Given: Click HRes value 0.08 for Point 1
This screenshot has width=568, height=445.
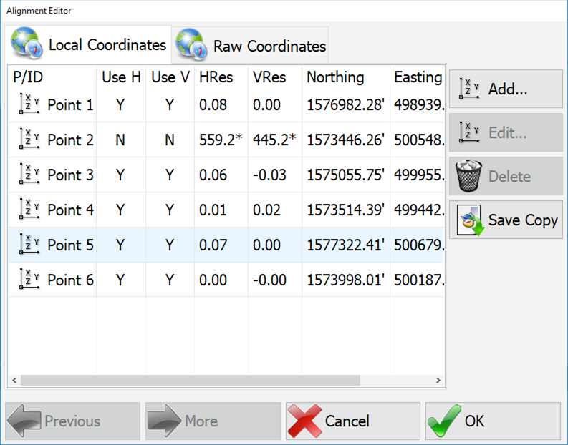Looking at the screenshot, I should 213,105.
